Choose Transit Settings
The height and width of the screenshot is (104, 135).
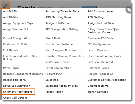coord(98,92)
